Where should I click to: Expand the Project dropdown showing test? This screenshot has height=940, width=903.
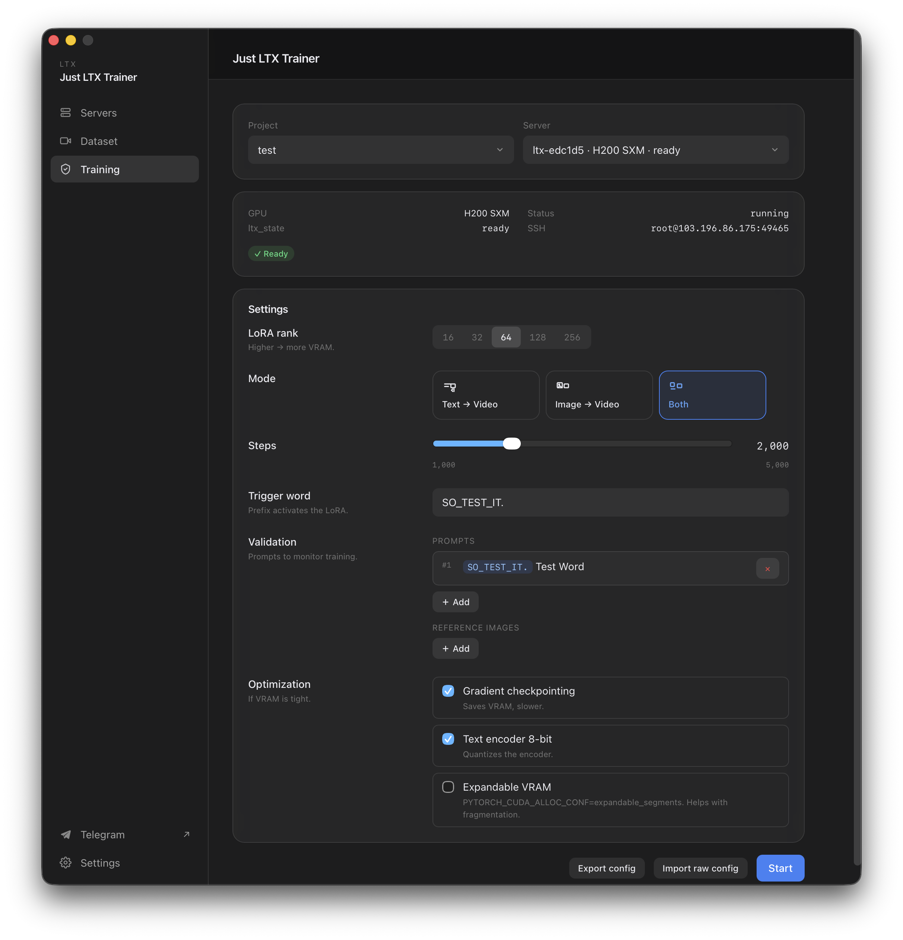click(380, 150)
